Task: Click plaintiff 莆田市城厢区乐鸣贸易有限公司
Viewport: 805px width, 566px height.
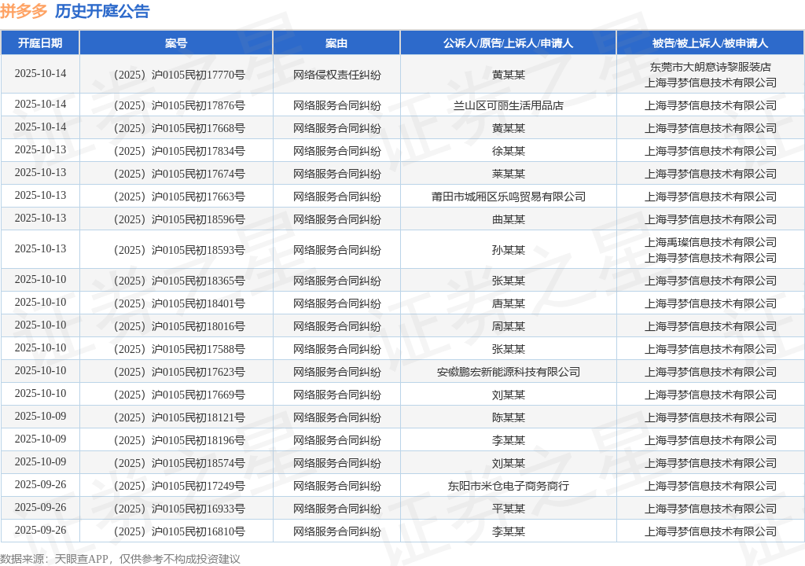Action: pos(509,197)
